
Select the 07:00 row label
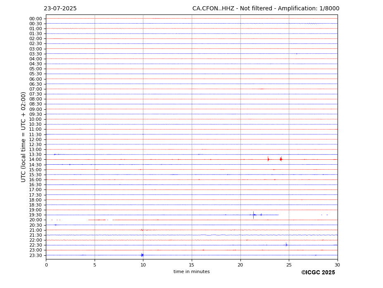[x=36, y=89]
